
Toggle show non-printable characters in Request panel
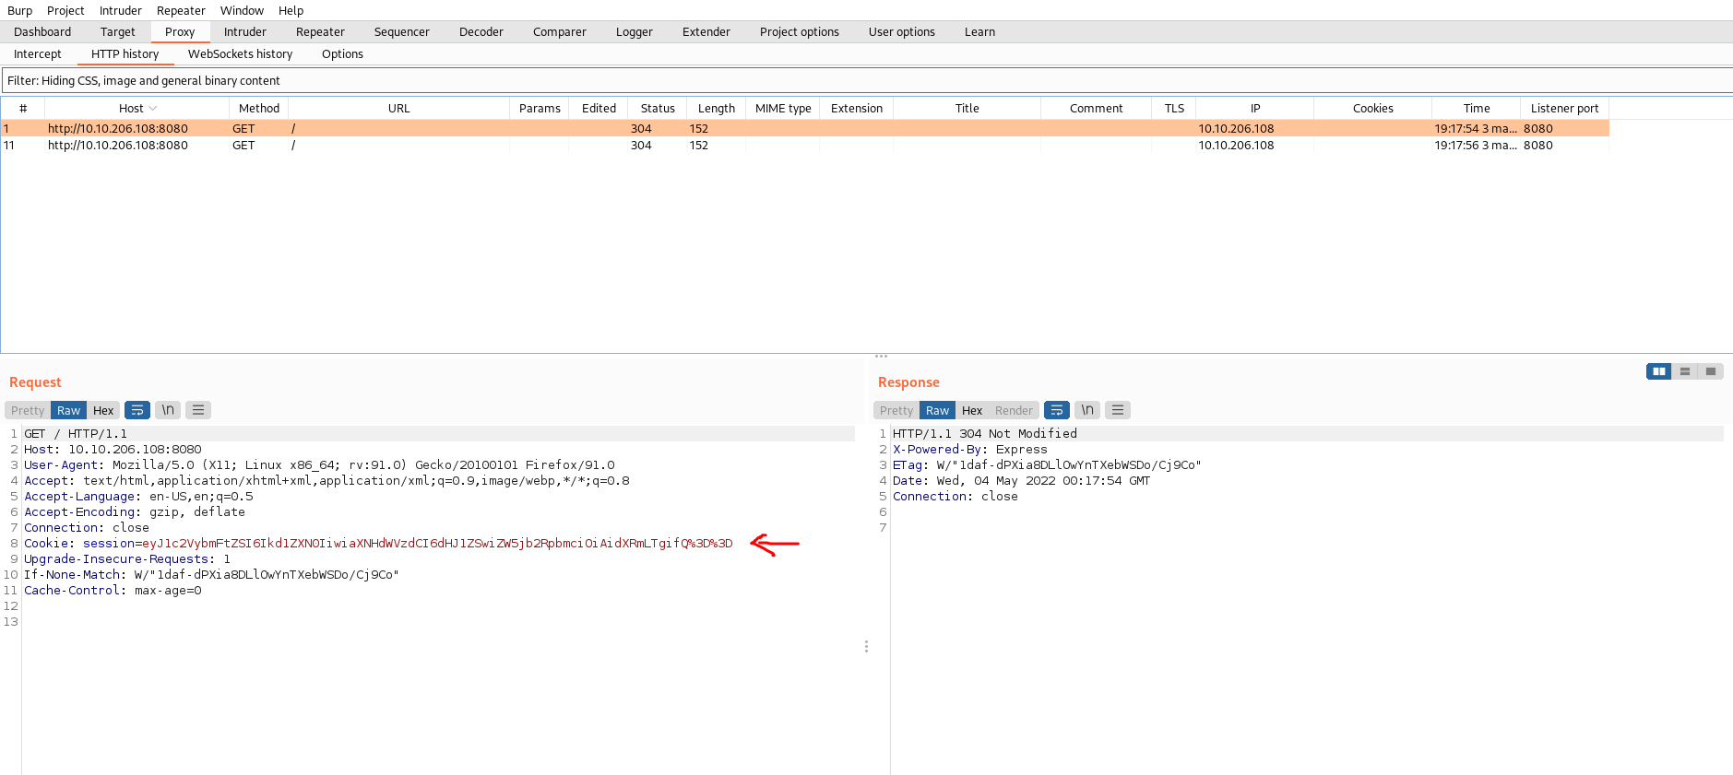[168, 410]
